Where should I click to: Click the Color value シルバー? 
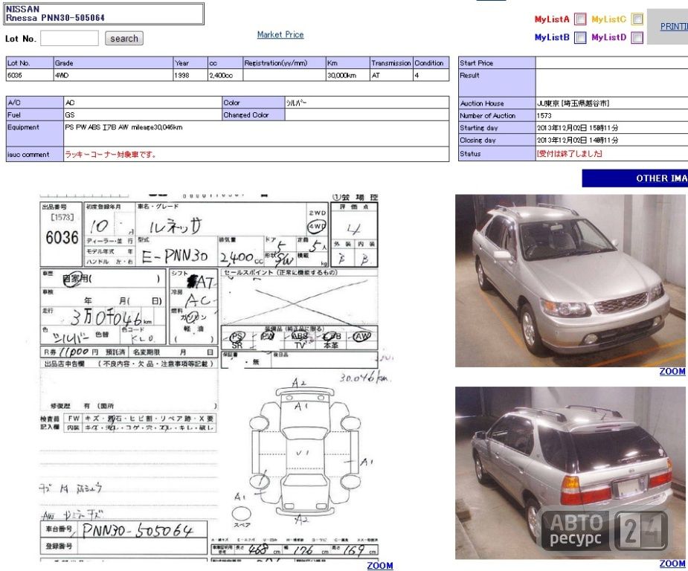coord(296,103)
